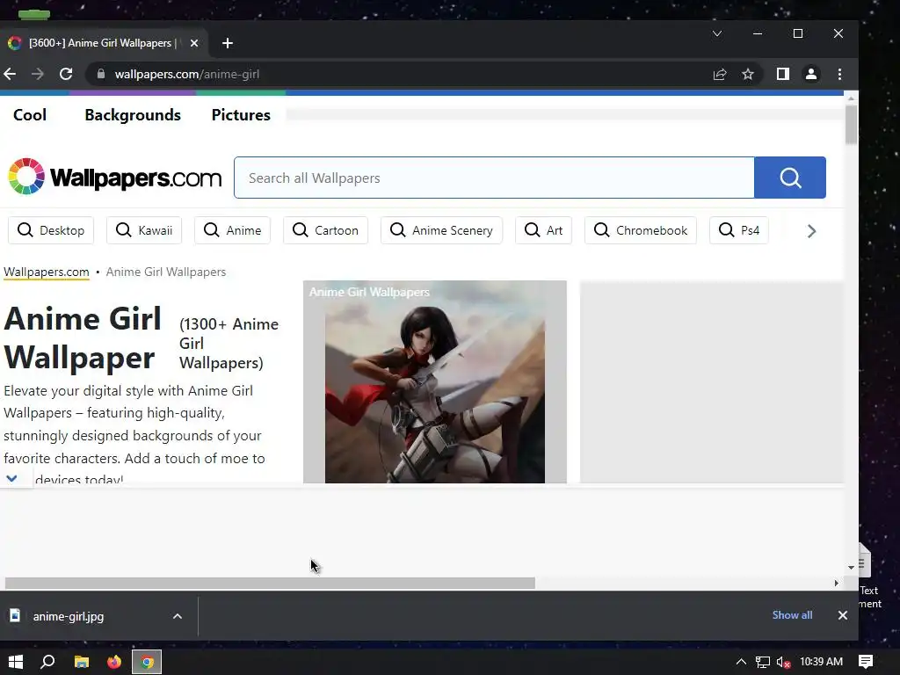Focus the Search all Wallpapers field
The image size is (900, 675).
[494, 178]
